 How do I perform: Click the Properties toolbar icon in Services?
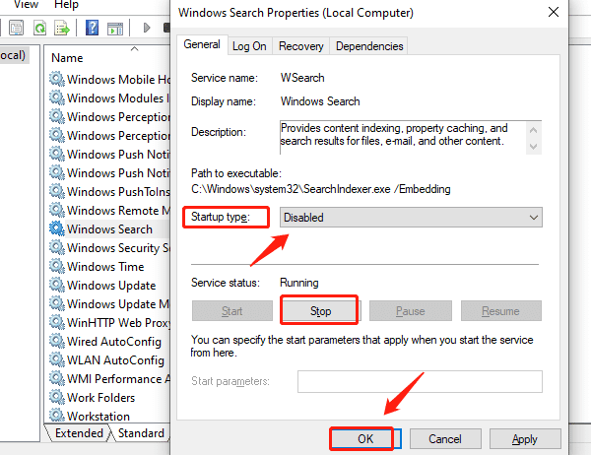click(x=16, y=28)
